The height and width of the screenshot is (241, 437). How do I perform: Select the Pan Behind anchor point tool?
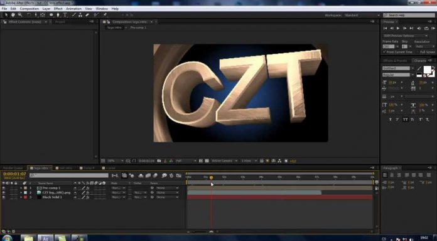click(x=43, y=15)
